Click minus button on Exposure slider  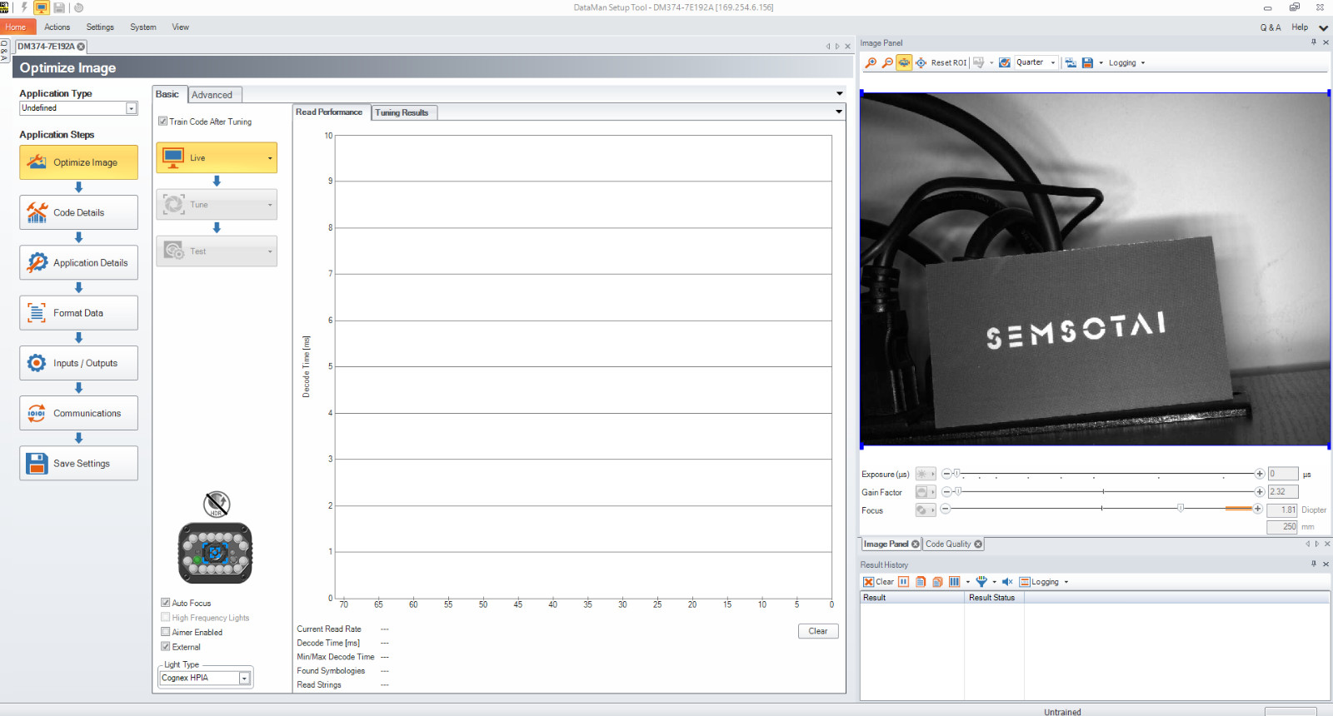946,474
